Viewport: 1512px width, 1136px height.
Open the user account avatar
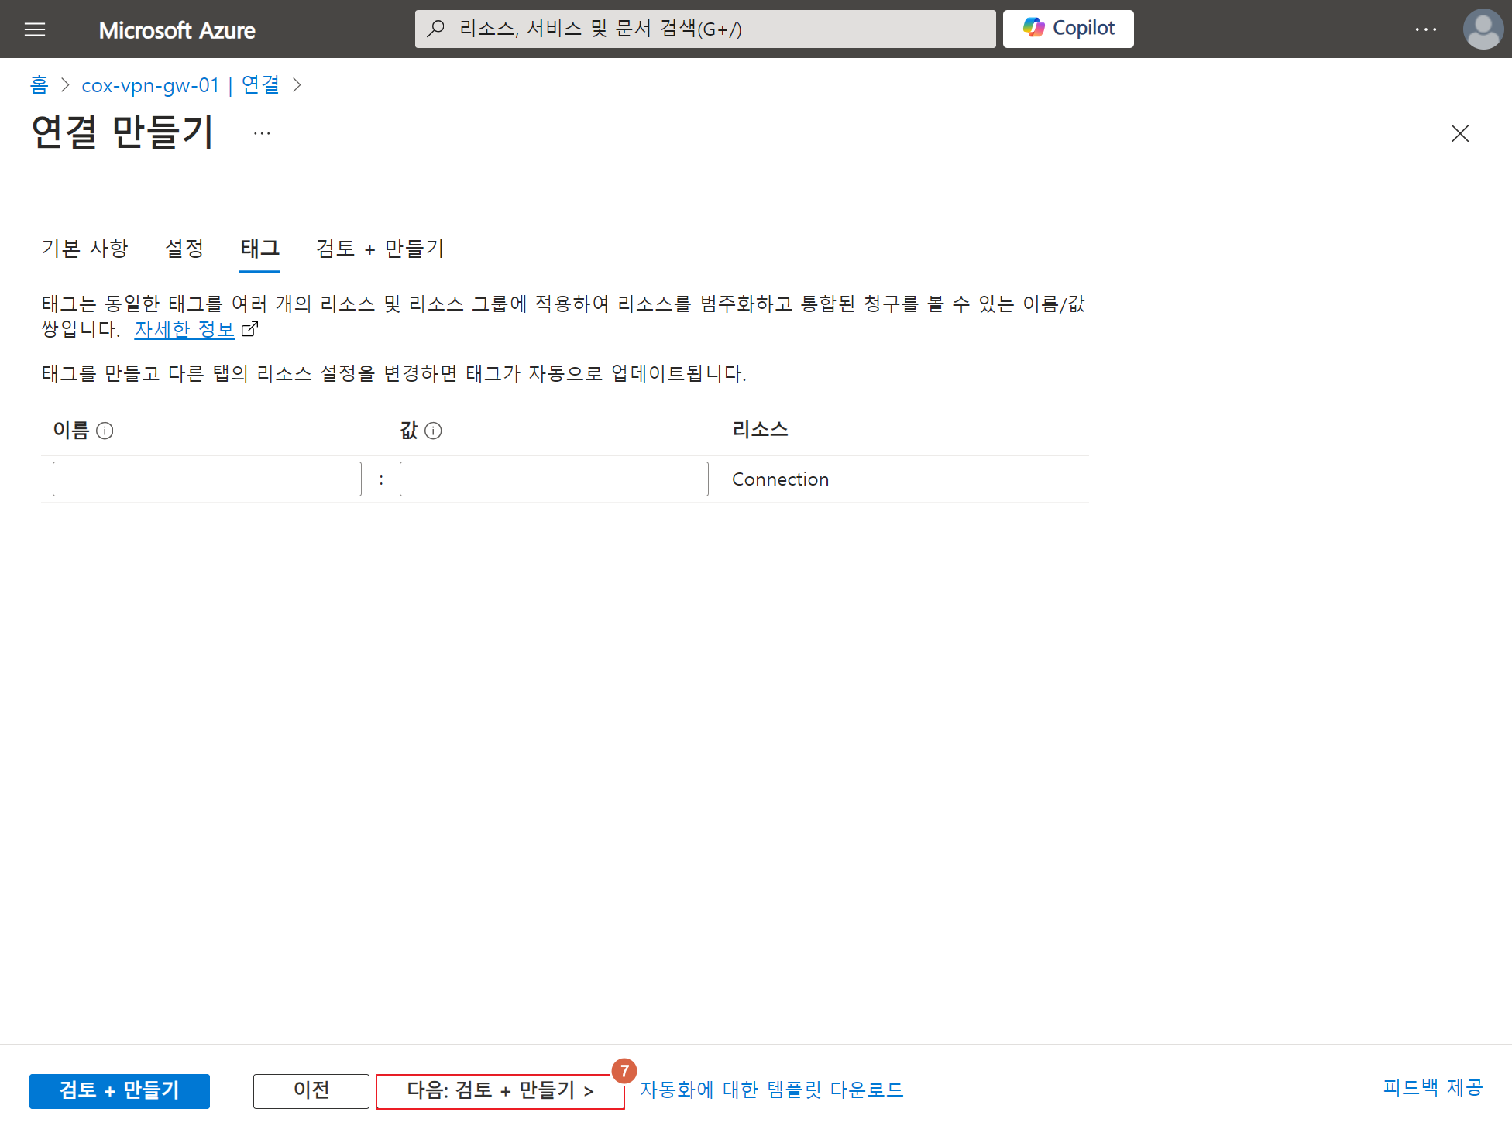1483,29
